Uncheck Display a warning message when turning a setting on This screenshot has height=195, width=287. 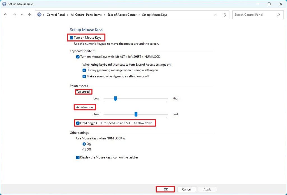click(84, 70)
